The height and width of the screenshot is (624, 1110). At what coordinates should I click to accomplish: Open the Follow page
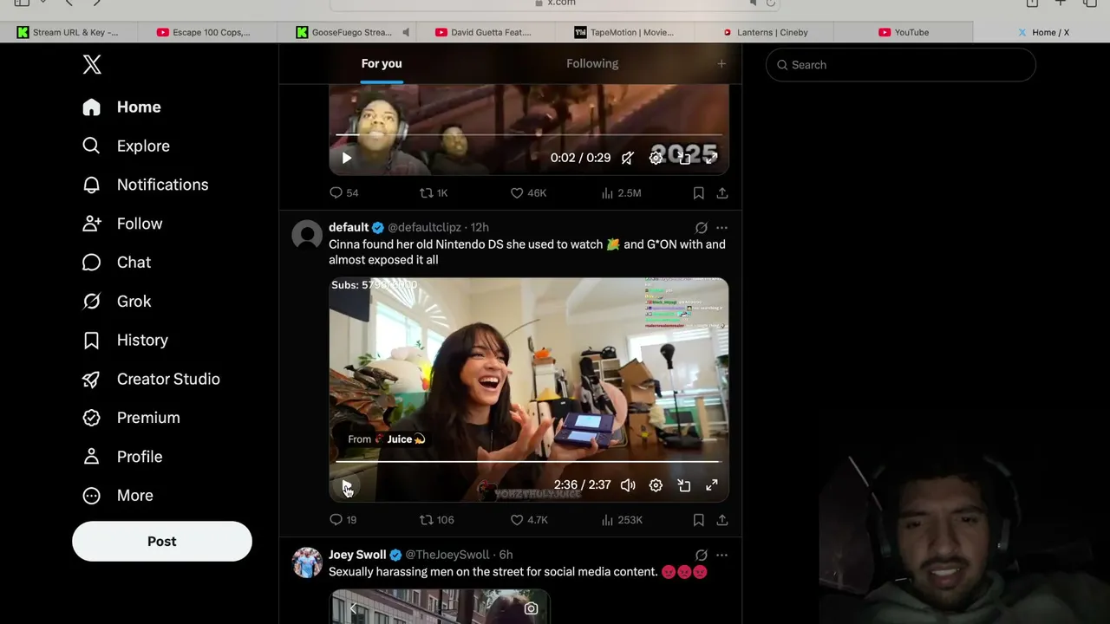(122, 224)
